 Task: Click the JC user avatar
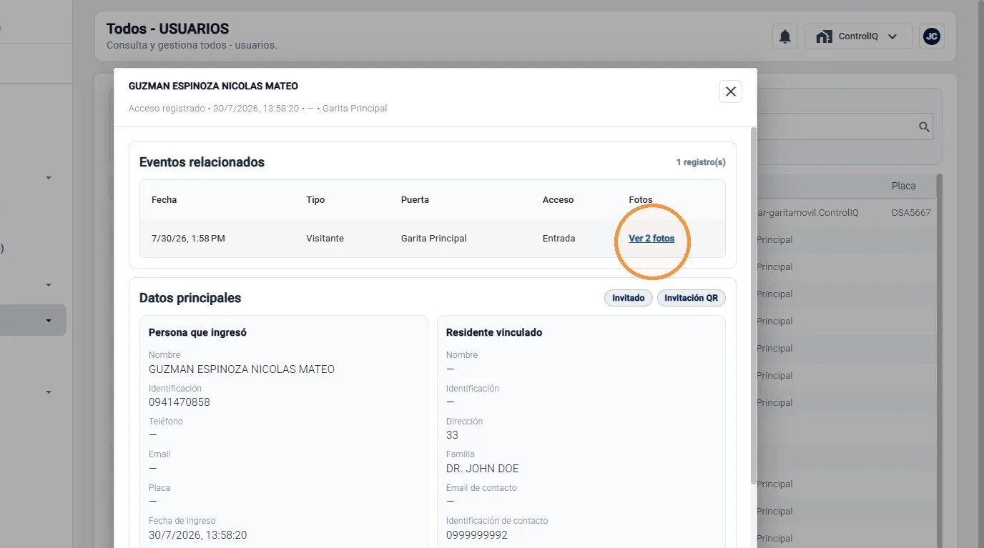(x=931, y=36)
